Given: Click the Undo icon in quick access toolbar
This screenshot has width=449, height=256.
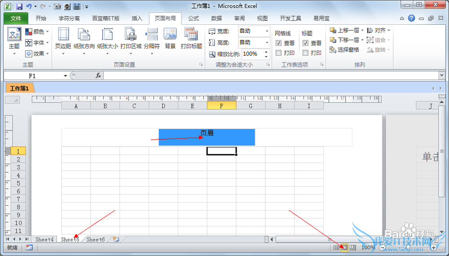Looking at the screenshot, I should (29, 6).
